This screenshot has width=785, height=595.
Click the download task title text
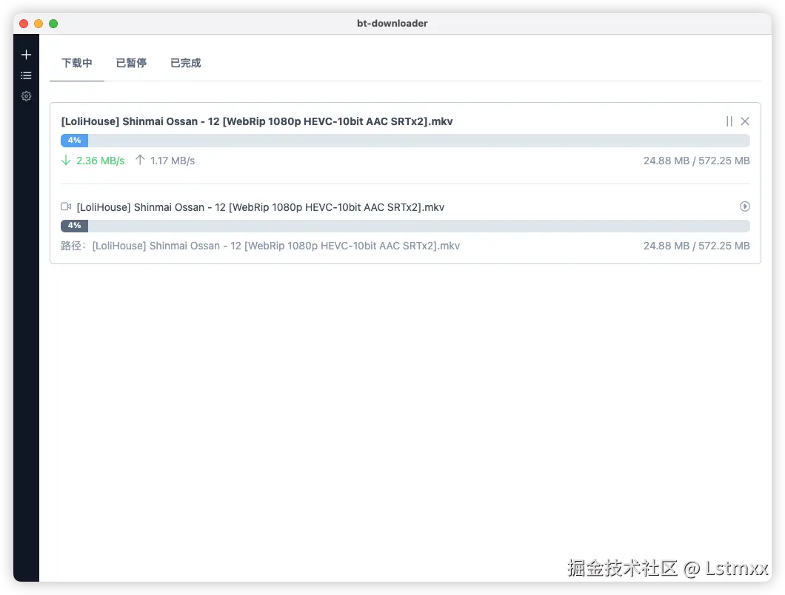tap(257, 121)
